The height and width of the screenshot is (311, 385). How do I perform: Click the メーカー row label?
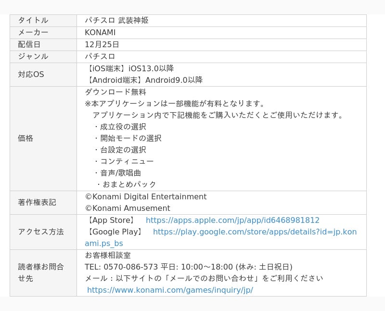pyautogui.click(x=33, y=33)
